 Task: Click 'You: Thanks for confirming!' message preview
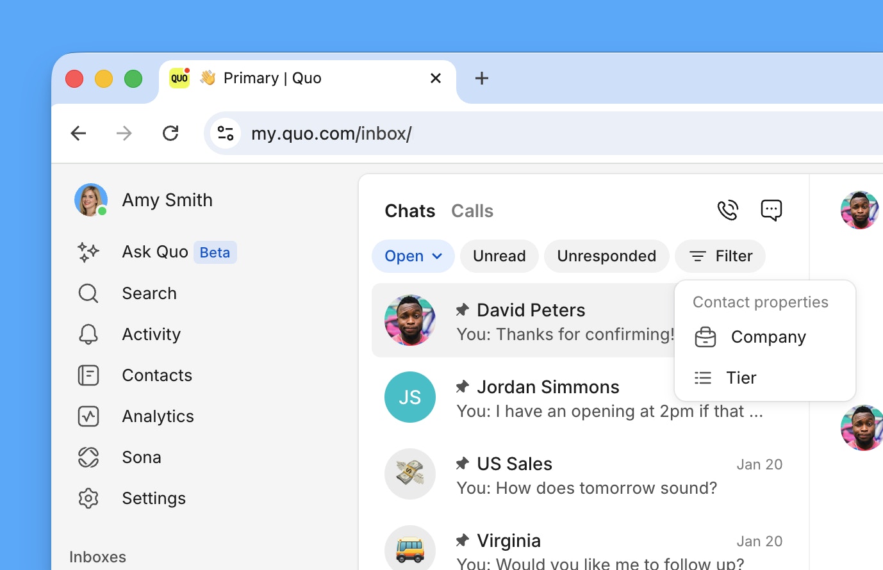tap(565, 334)
